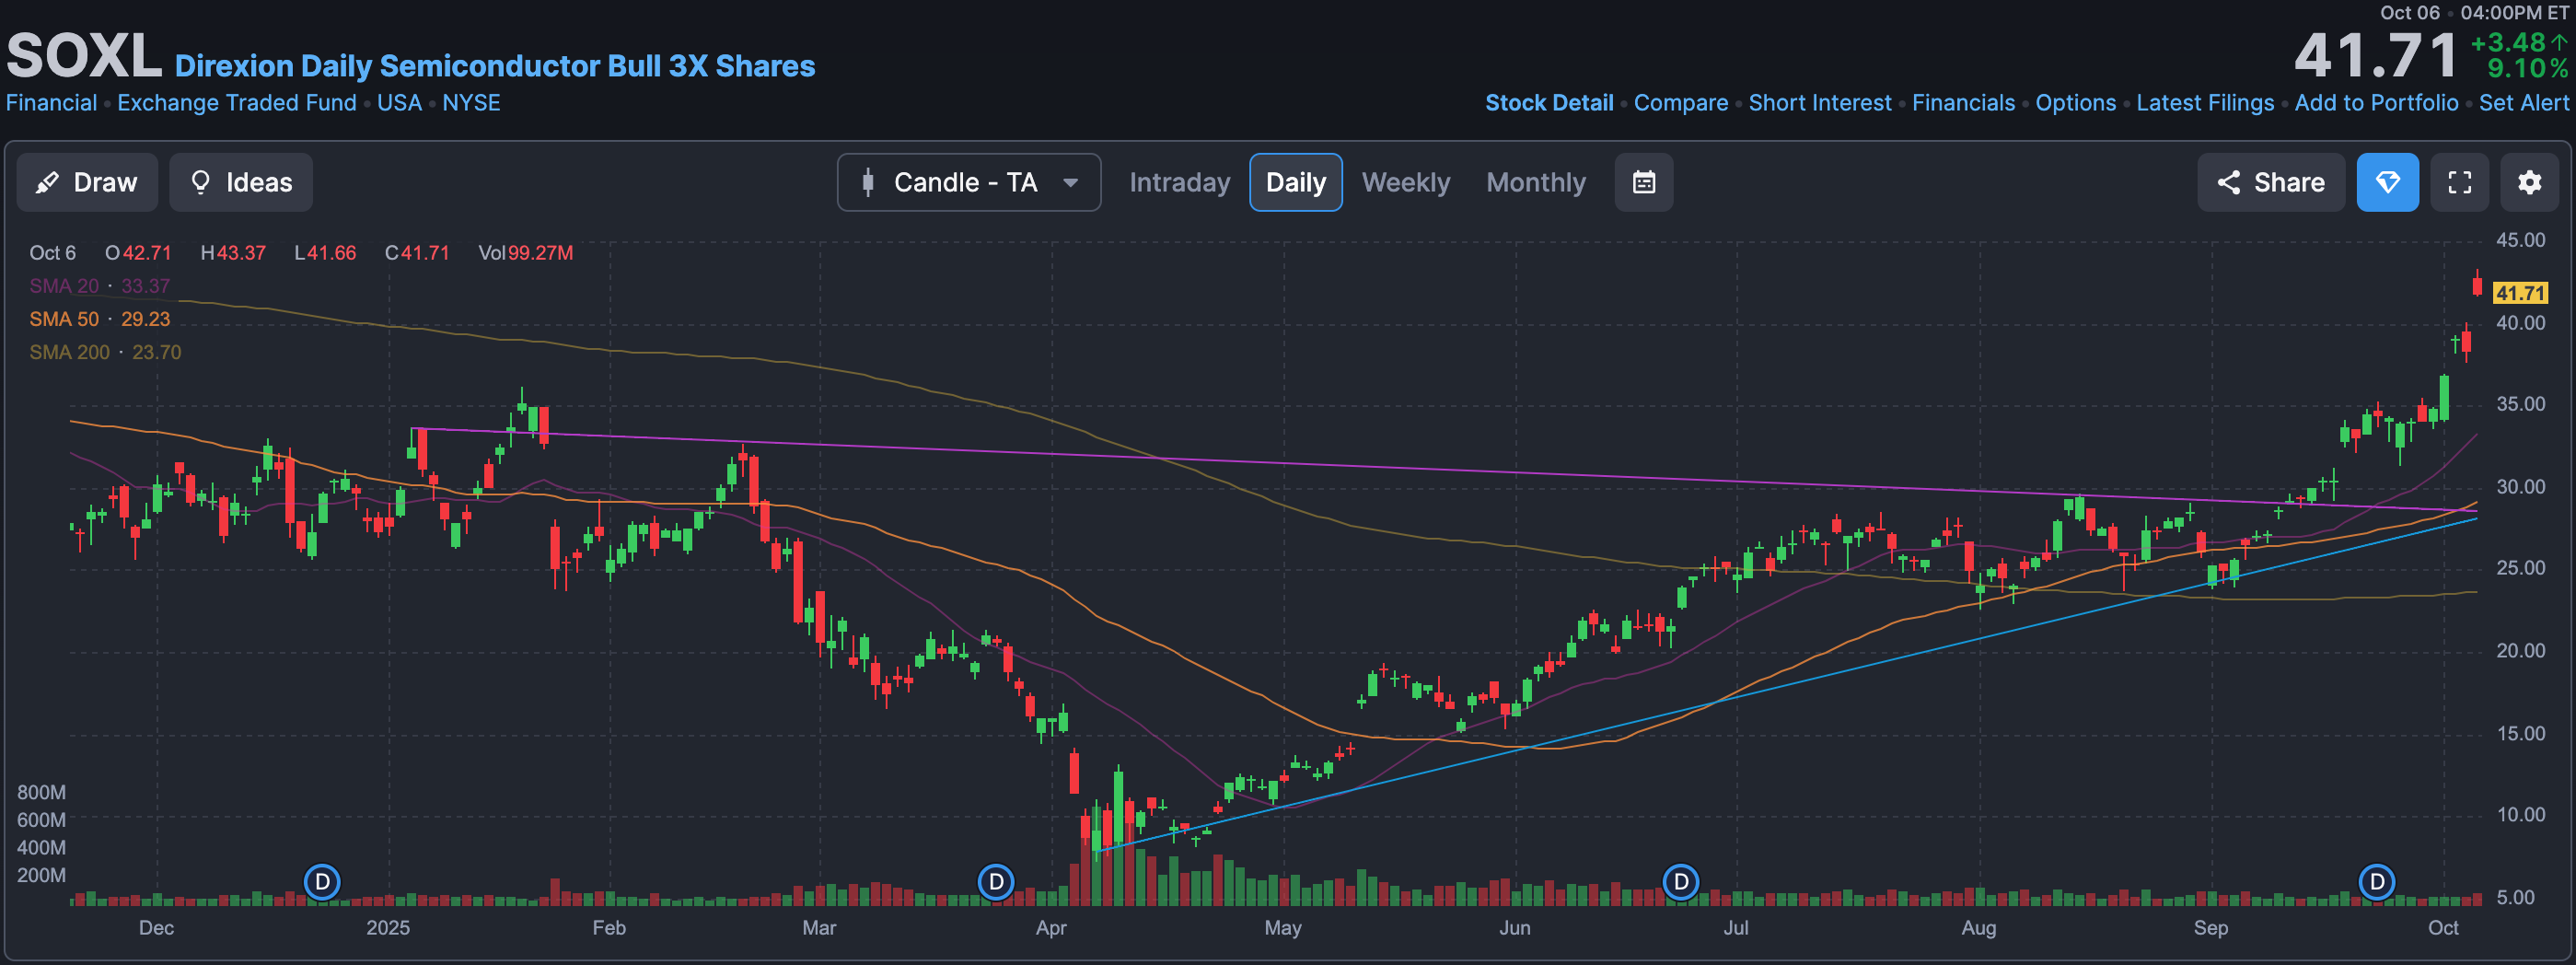Screen dimensions: 2576x965
Task: Toggle fullscreen chart mode
Action: click(2459, 182)
